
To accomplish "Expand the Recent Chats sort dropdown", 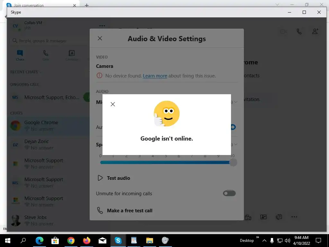I will (41, 72).
